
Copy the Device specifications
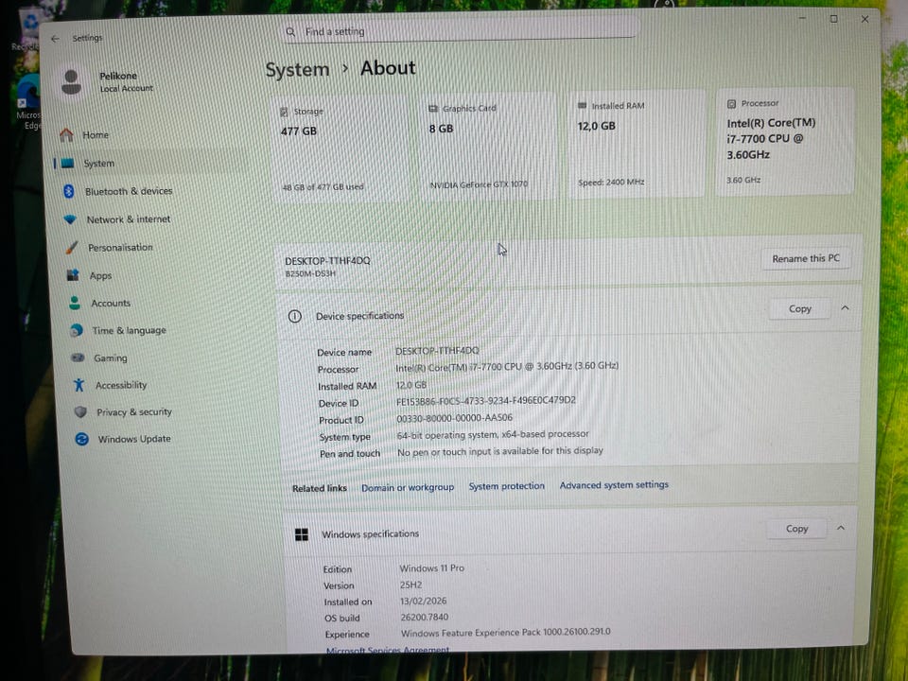[800, 309]
